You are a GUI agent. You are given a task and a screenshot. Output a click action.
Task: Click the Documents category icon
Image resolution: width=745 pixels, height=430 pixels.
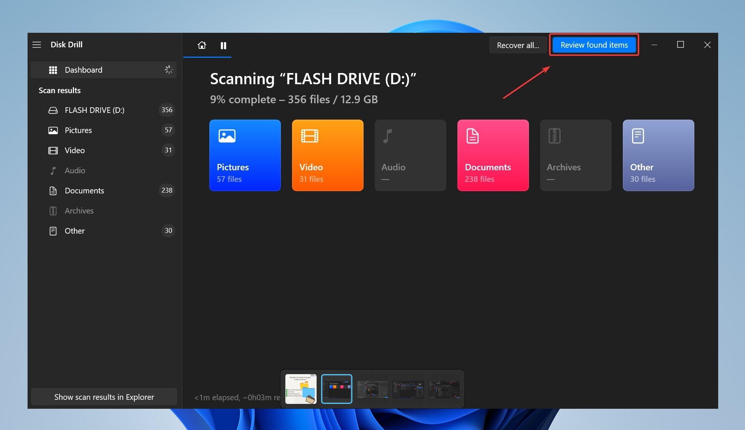coord(471,135)
